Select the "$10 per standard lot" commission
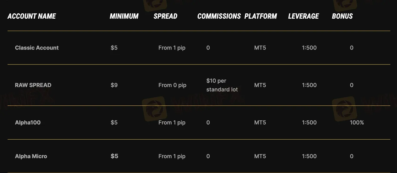Viewport: 397px width, 173px height. [x=222, y=85]
